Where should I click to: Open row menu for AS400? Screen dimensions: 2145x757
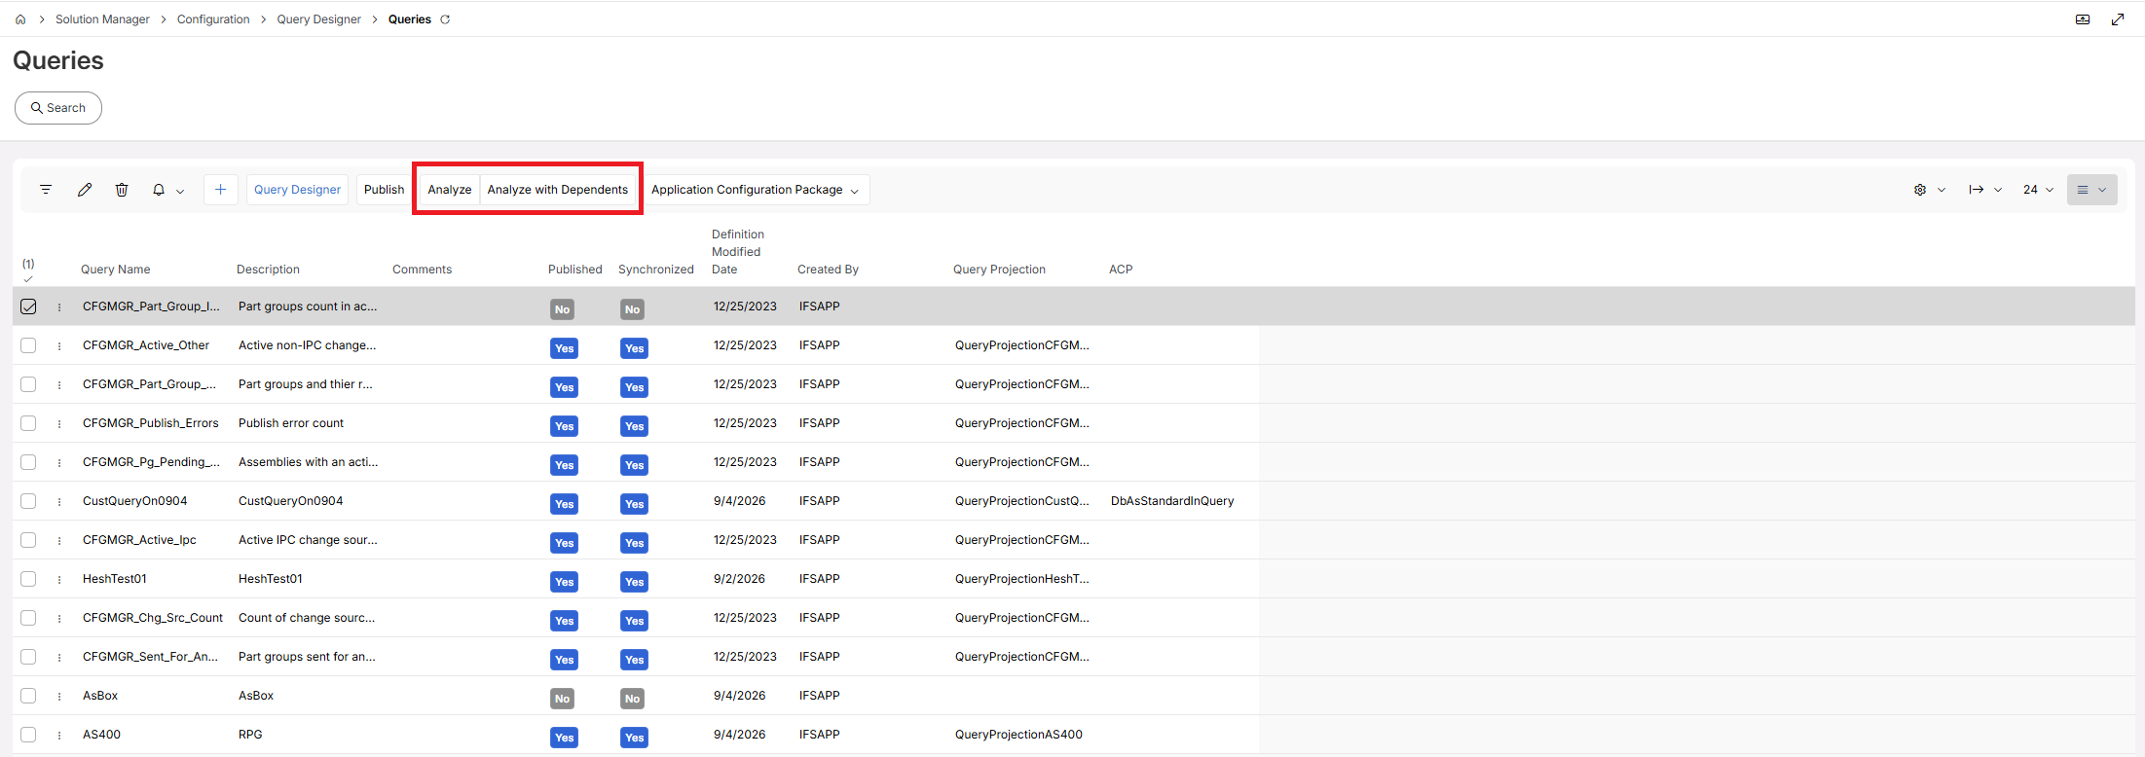[x=59, y=735]
